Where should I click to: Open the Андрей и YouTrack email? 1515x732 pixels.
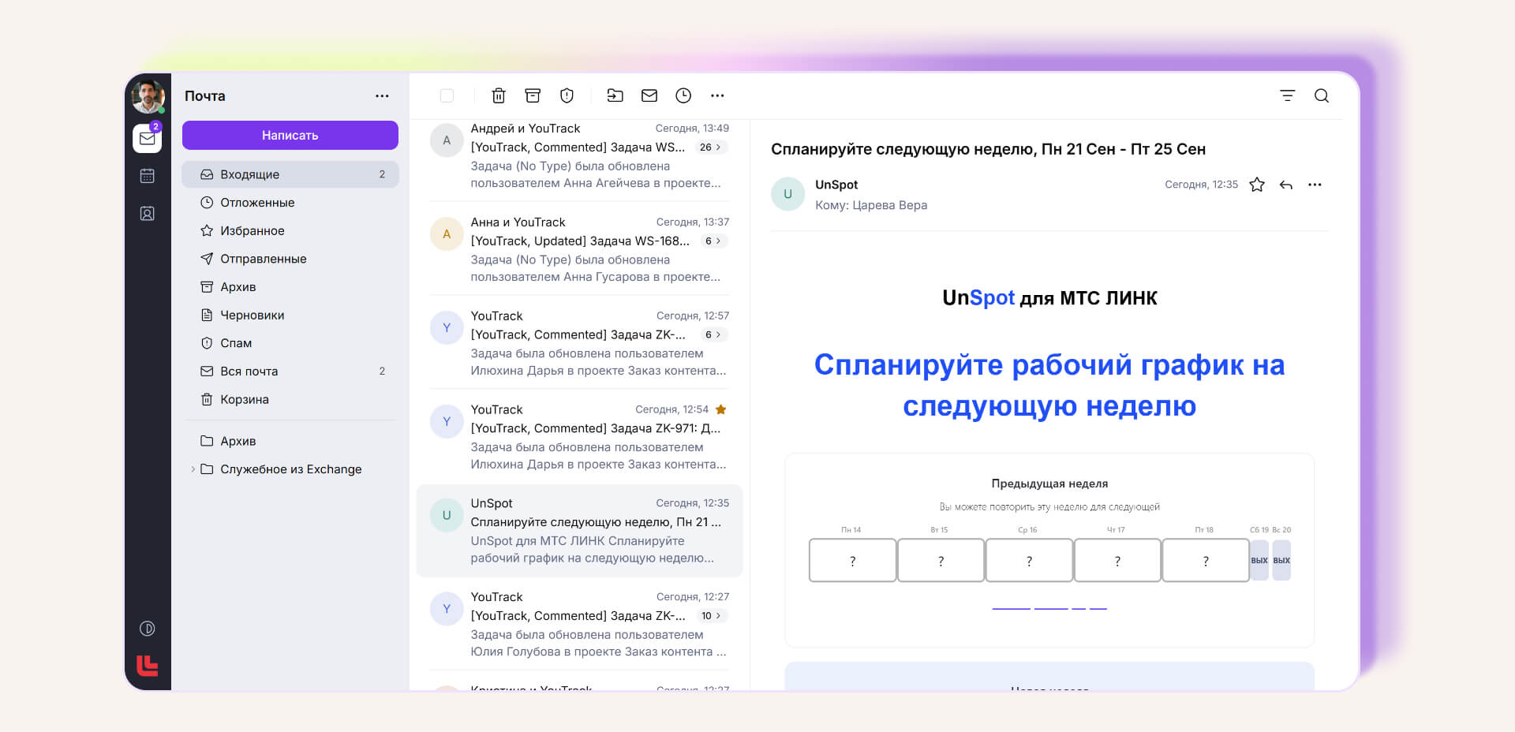pyautogui.click(x=579, y=156)
